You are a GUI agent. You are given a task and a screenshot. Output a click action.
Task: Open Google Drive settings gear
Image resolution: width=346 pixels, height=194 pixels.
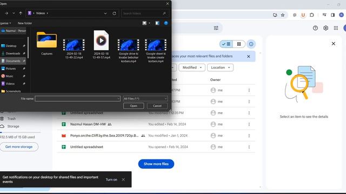[325, 28]
